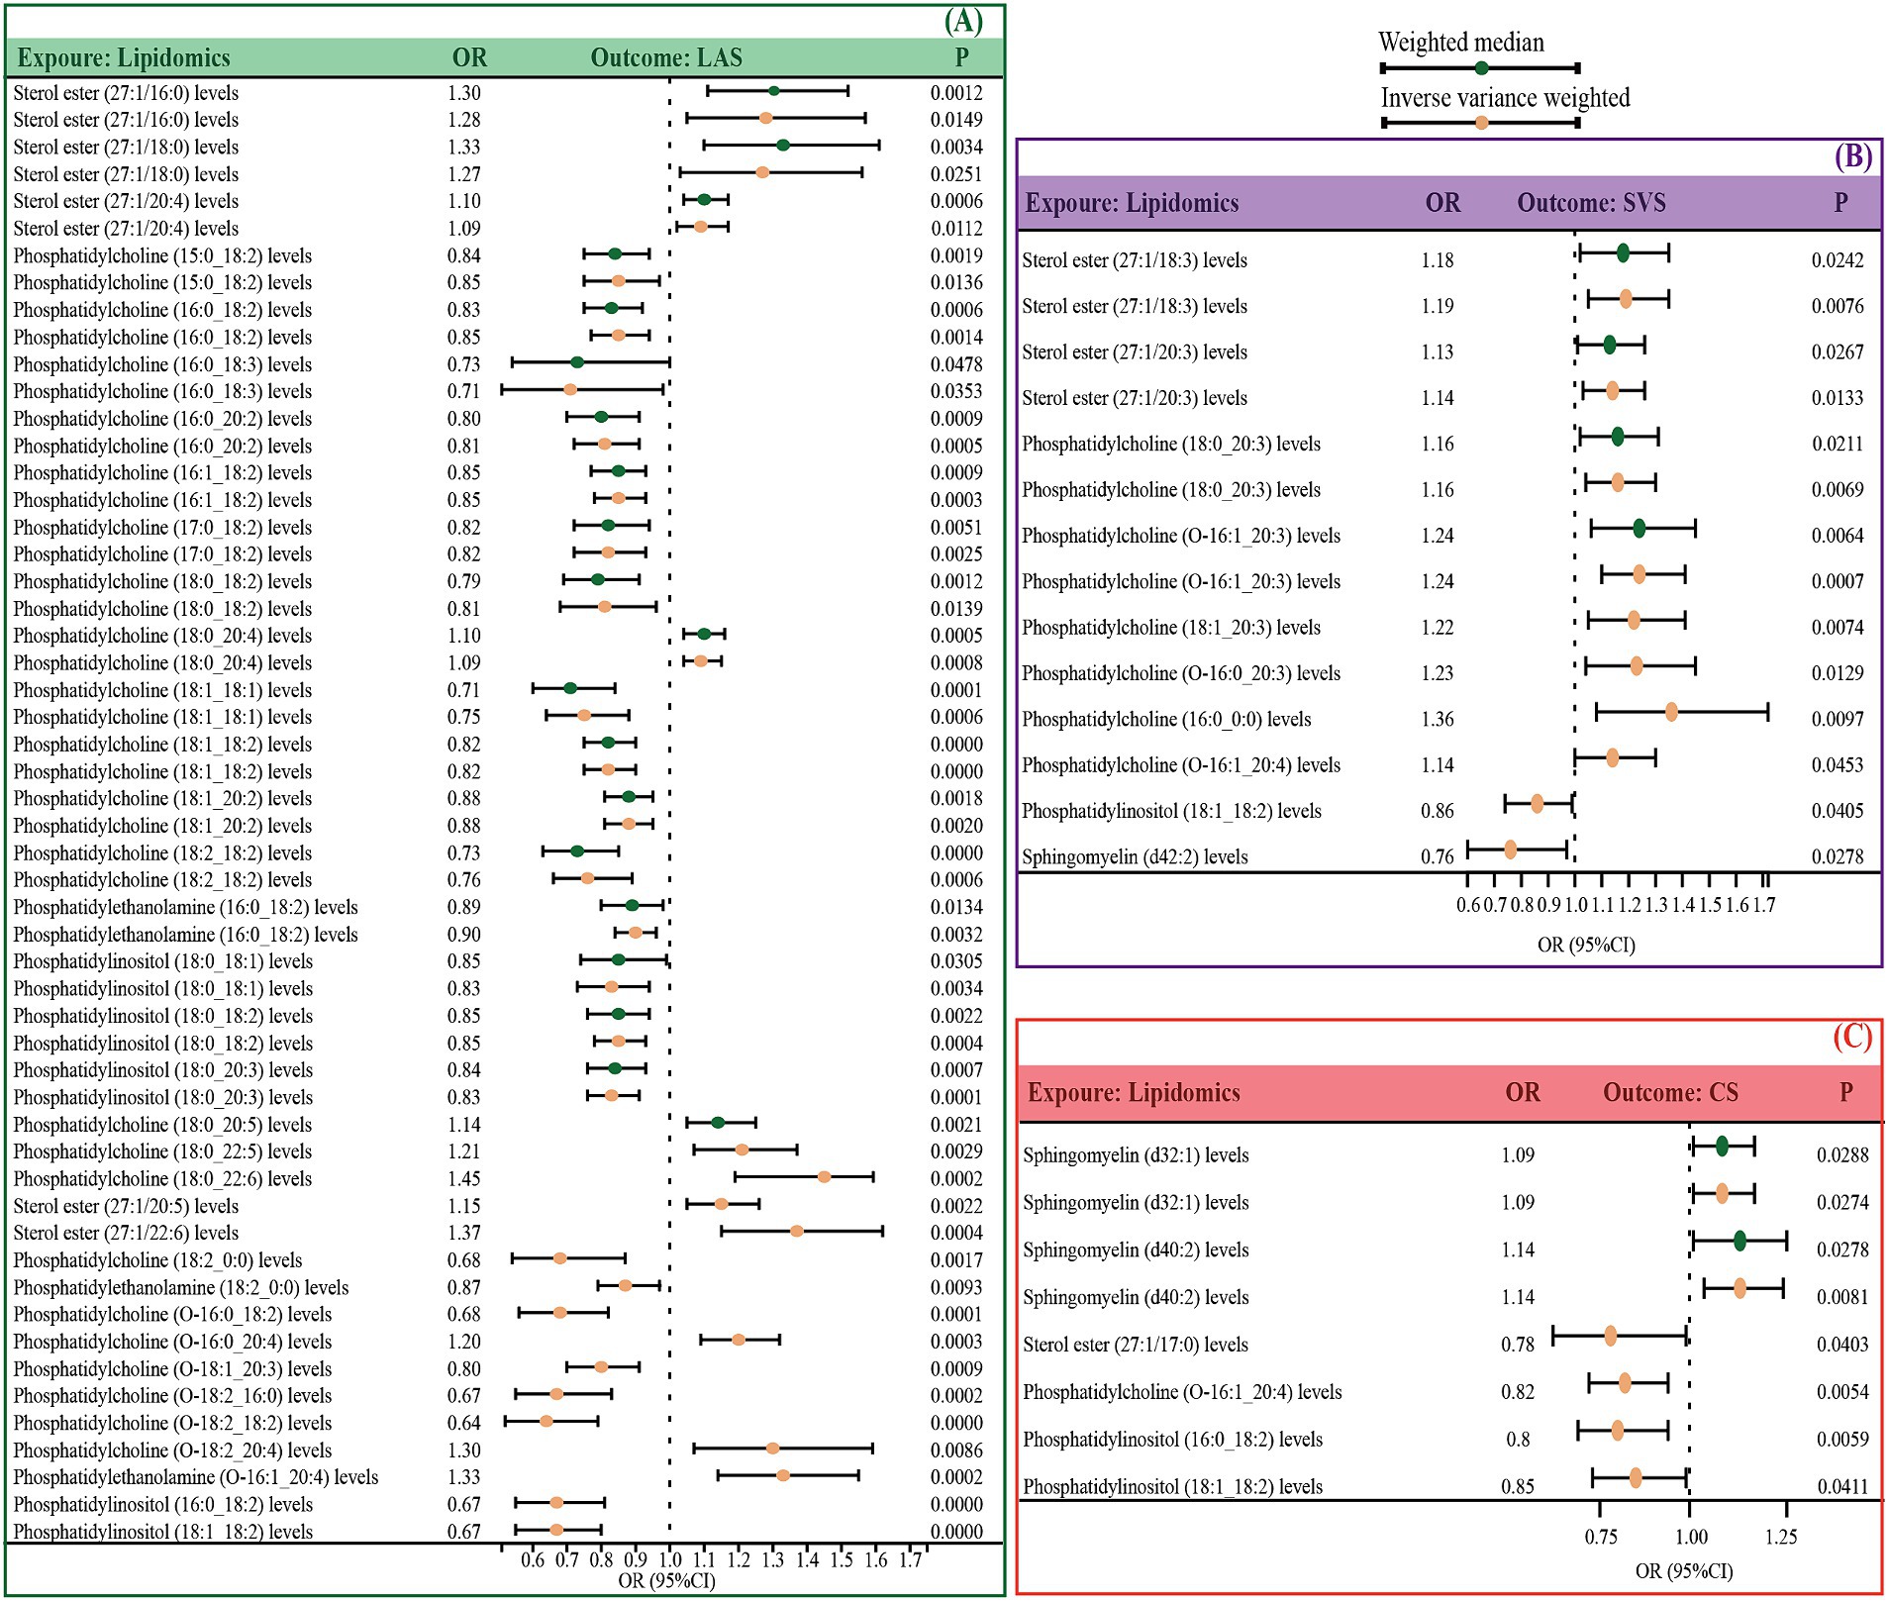Click the 'OR (95%CI)' axis label in panel B
Image resolution: width=1888 pixels, height=1601 pixels.
click(x=1586, y=945)
